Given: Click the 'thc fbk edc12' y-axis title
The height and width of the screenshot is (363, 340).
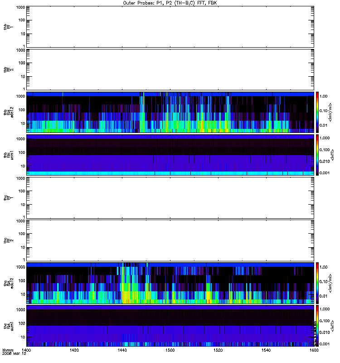Looking at the screenshot, I should click(x=9, y=283).
